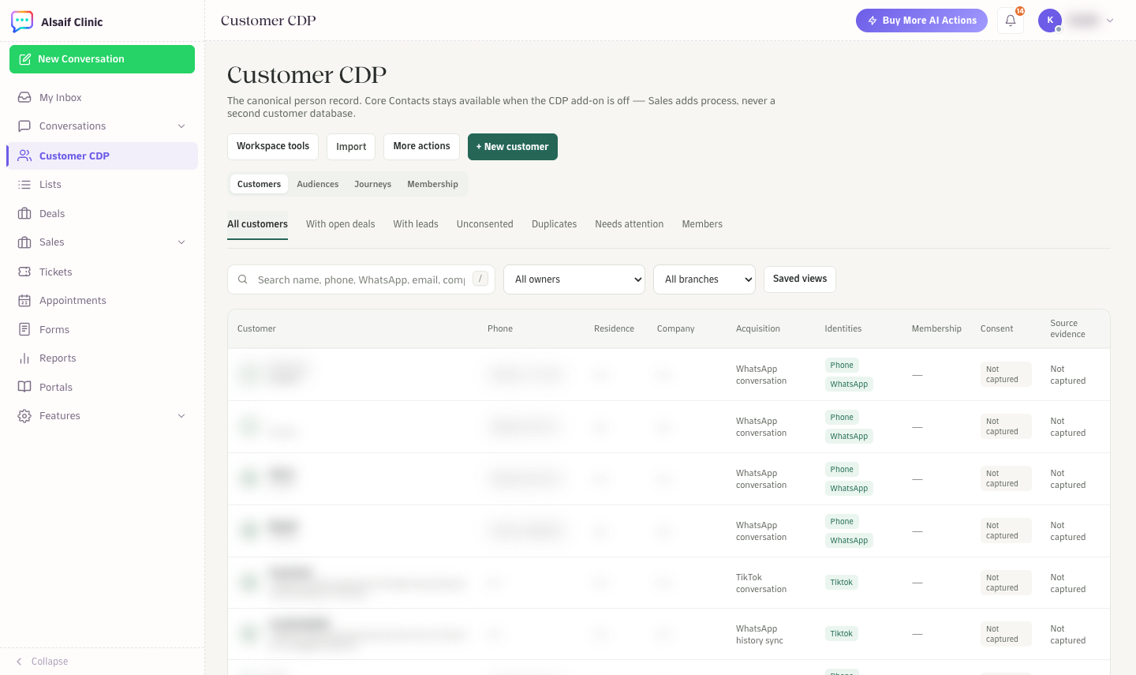The width and height of the screenshot is (1136, 675).
Task: Click the Features gear icon
Action: 24,416
